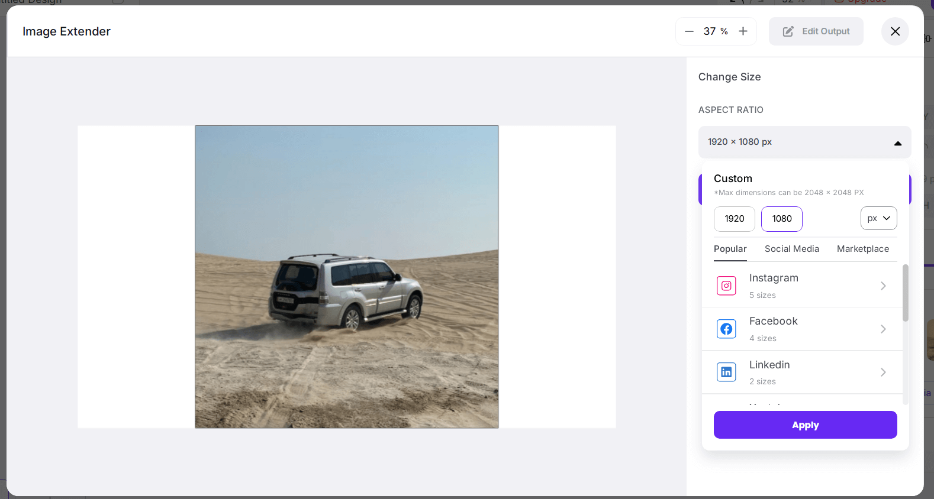Click the Facebook logo icon
The image size is (934, 499).
[726, 329]
